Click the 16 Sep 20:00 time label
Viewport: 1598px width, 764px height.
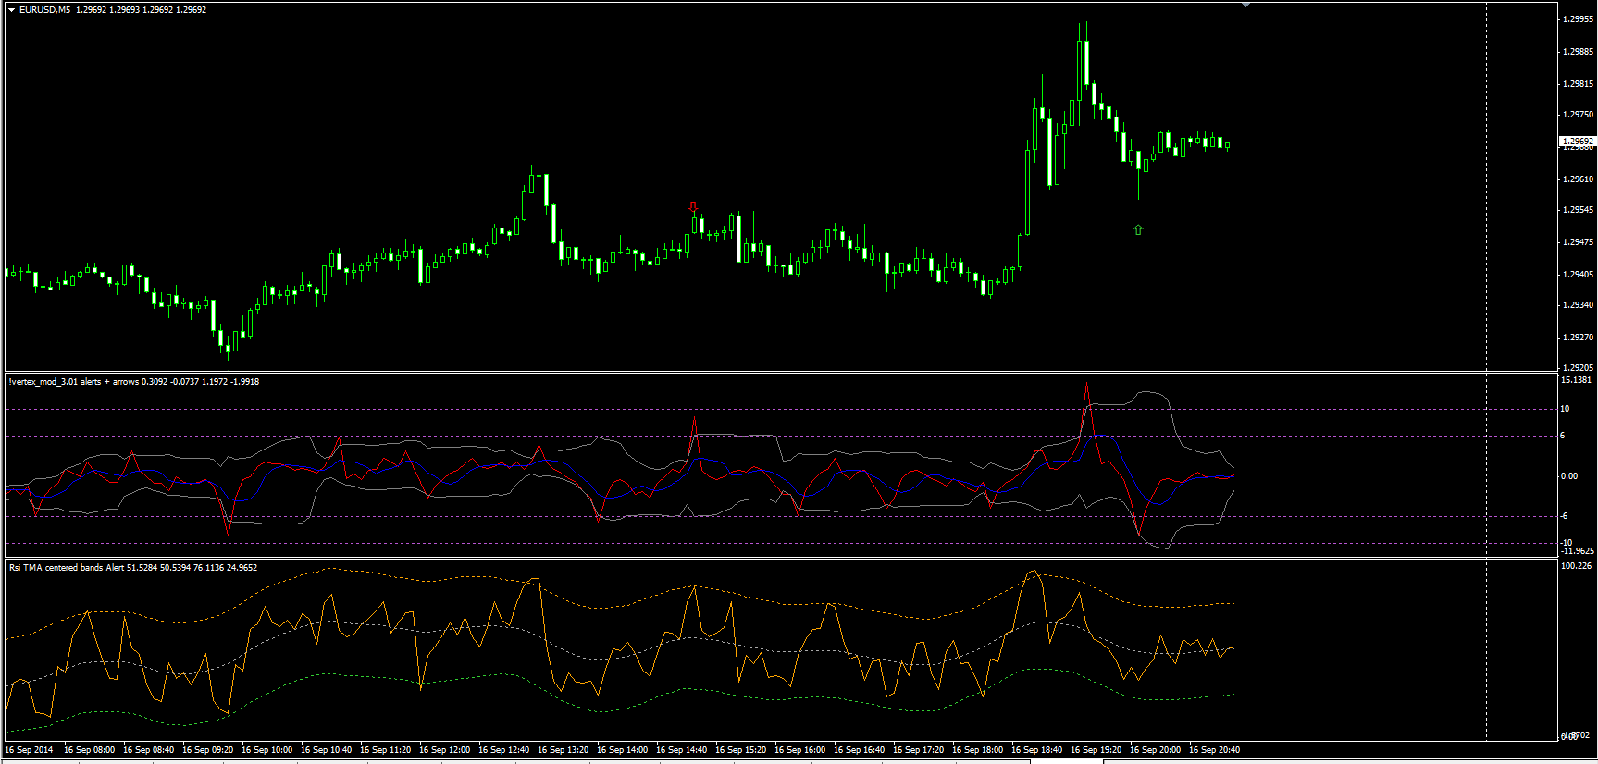[1156, 750]
